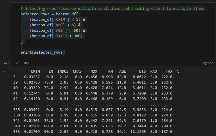Click the CHAS column header in the output
216x136 pixels.
[77, 71]
